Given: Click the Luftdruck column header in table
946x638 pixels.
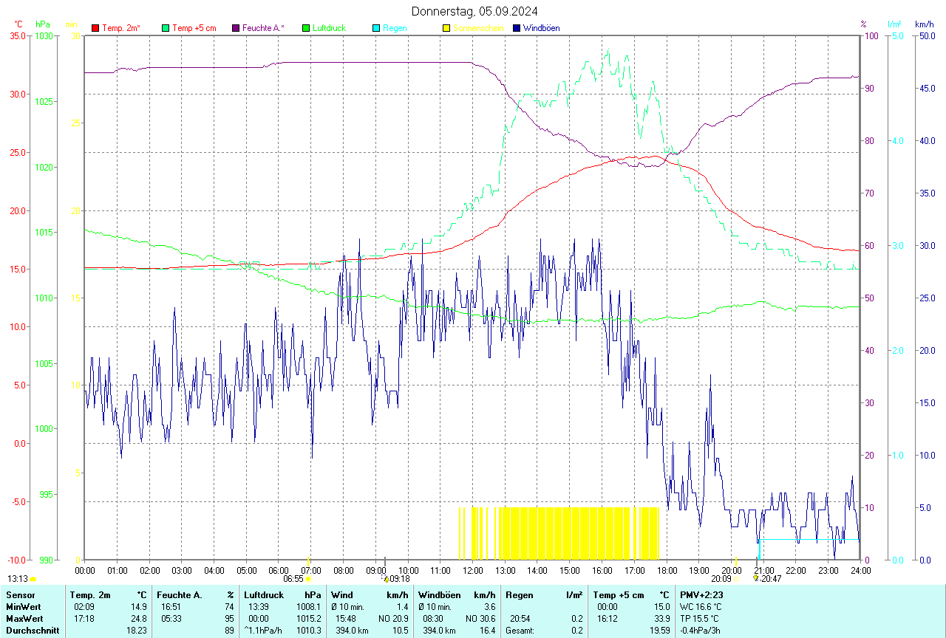Looking at the screenshot, I should coord(263,594).
